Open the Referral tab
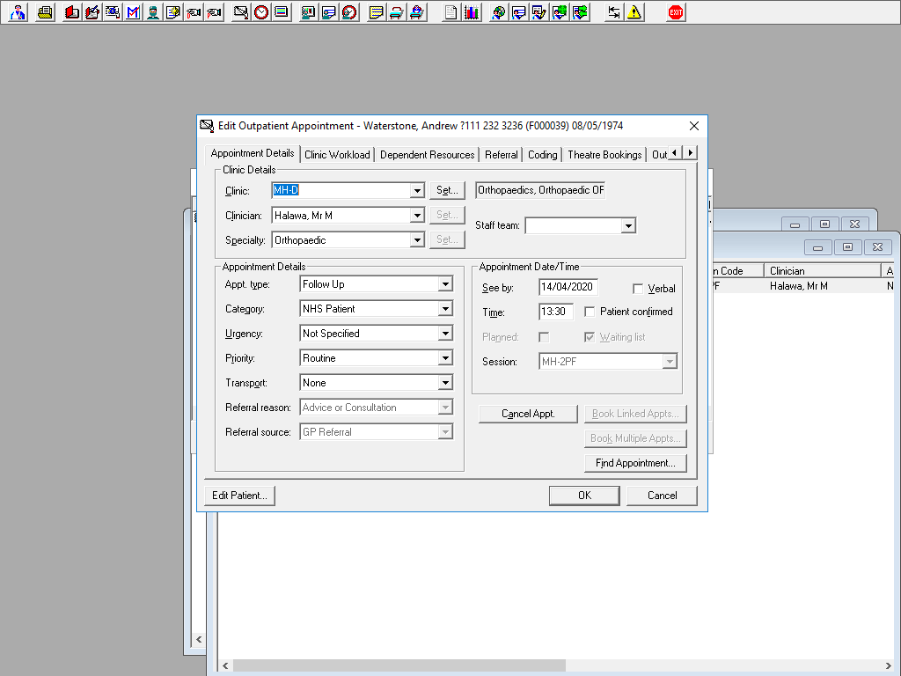901x676 pixels. [x=501, y=155]
